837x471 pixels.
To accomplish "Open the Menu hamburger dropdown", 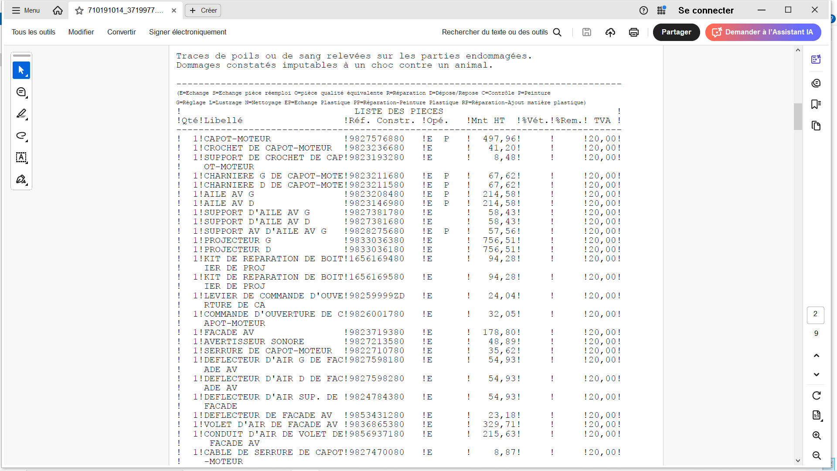I will (x=26, y=10).
